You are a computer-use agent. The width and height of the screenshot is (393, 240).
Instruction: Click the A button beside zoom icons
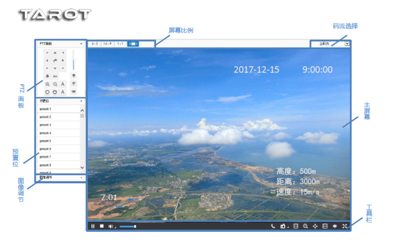point(63,84)
